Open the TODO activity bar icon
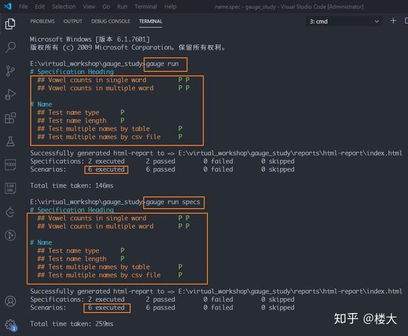This screenshot has height=336, width=408. (10, 164)
